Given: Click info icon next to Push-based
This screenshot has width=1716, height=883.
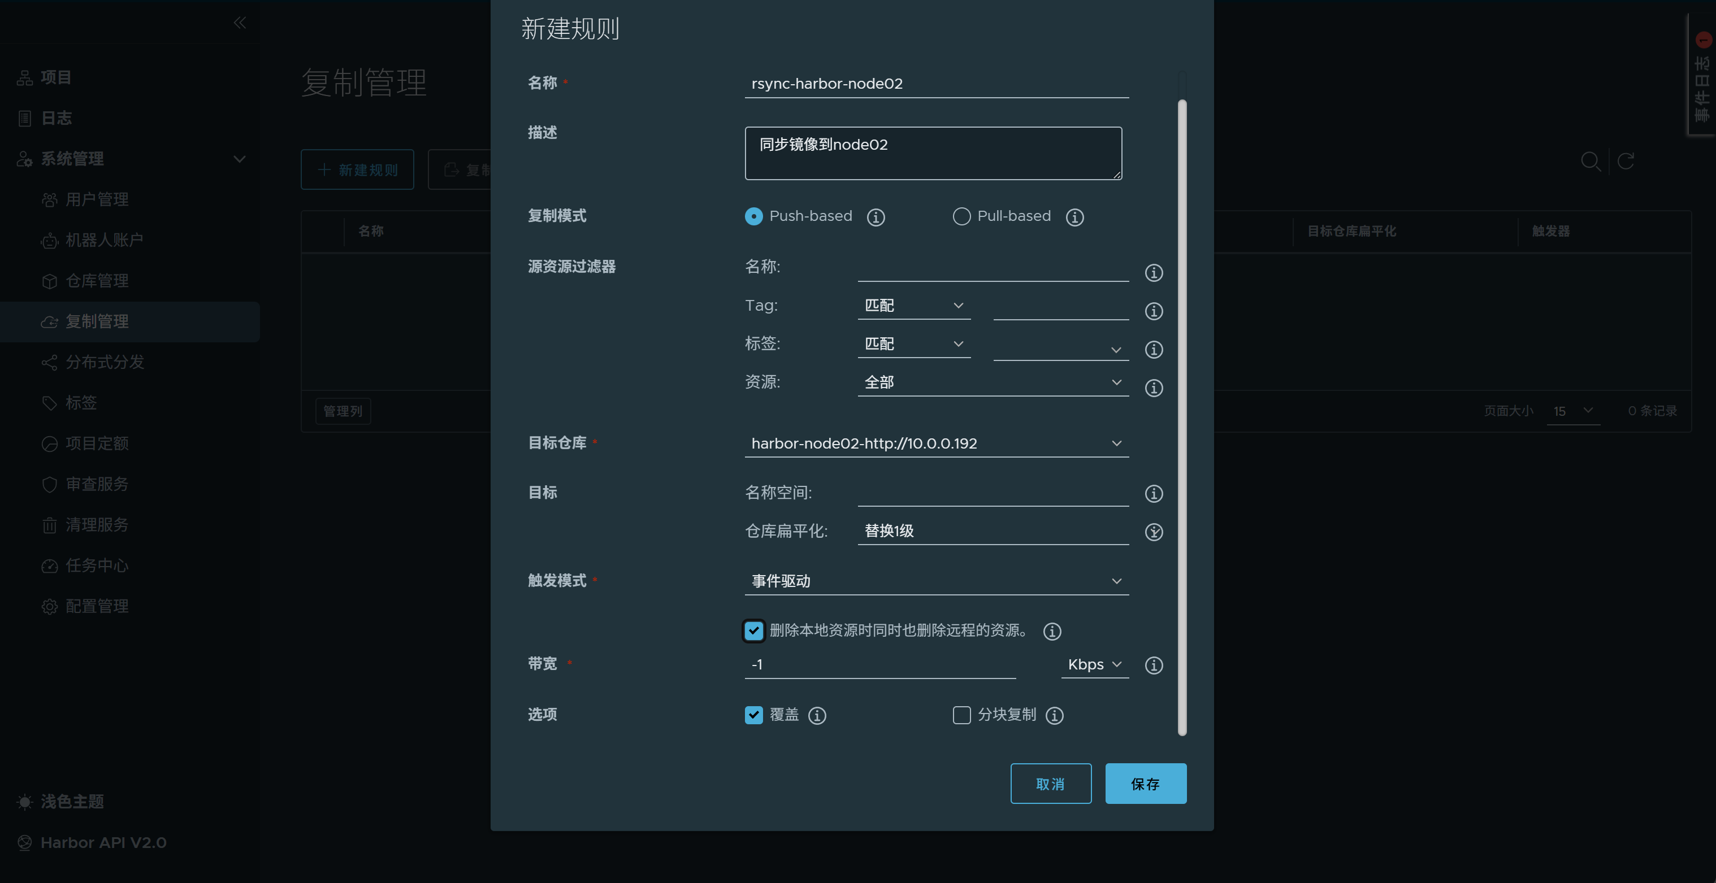Looking at the screenshot, I should 876,217.
